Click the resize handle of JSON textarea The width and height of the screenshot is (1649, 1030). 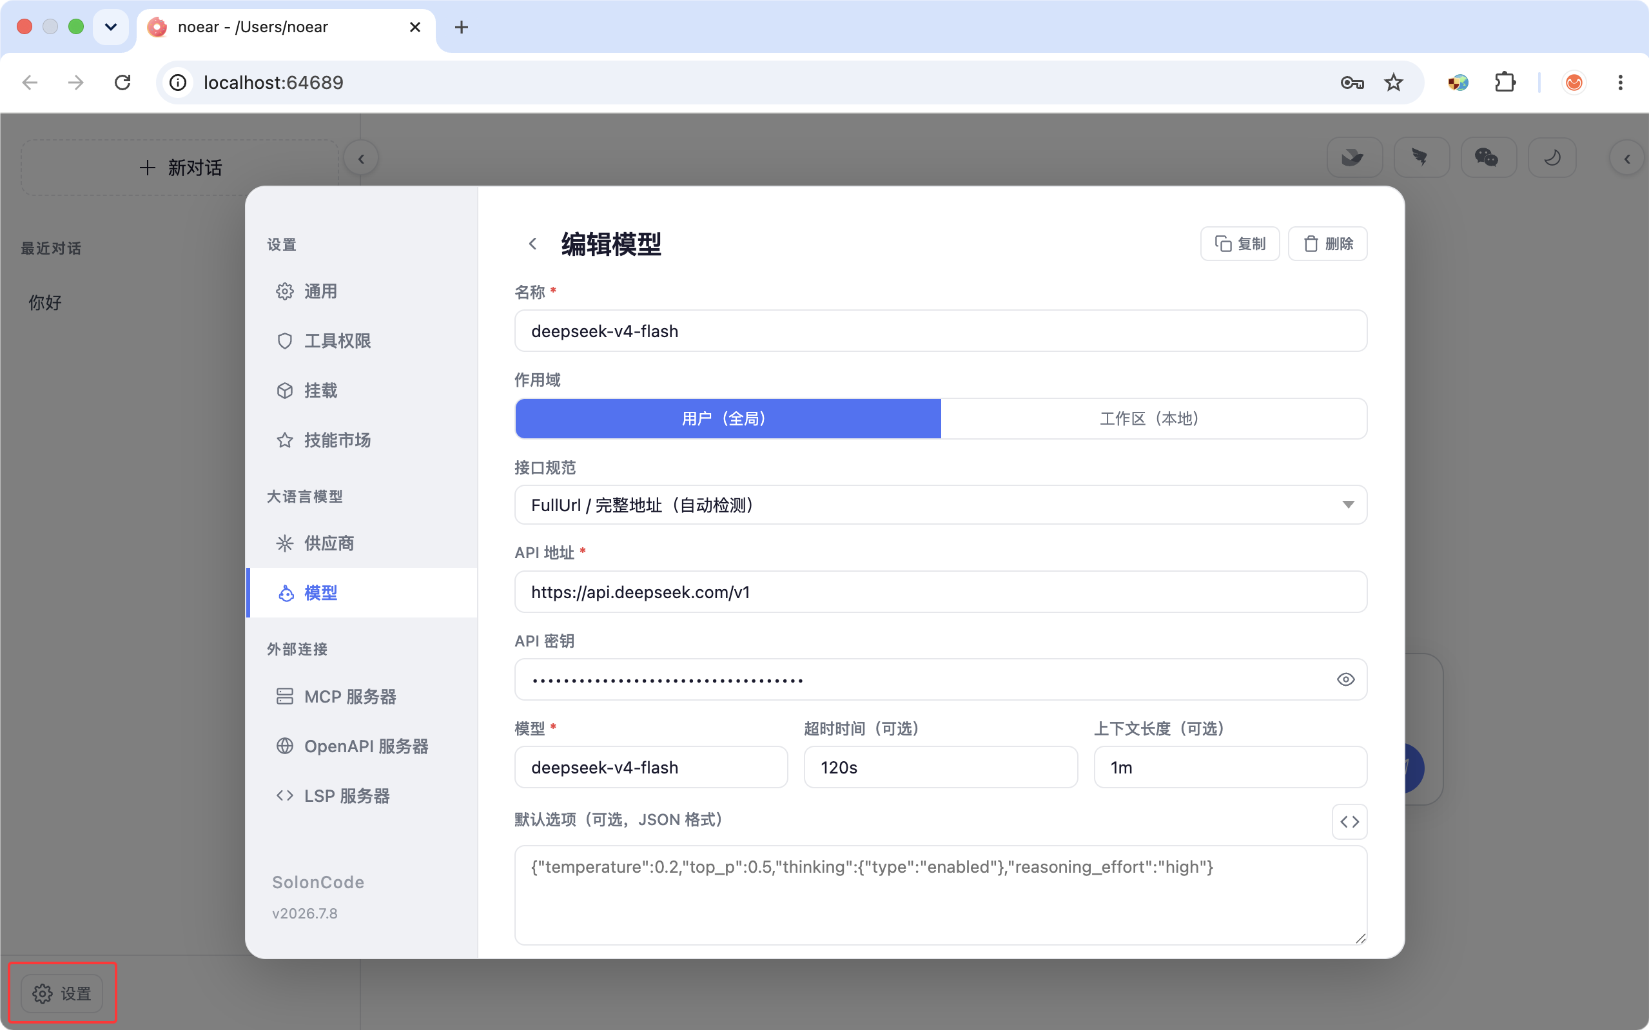[1360, 938]
